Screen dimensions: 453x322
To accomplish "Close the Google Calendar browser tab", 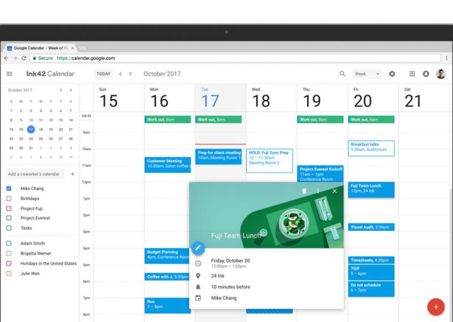I will coord(72,48).
